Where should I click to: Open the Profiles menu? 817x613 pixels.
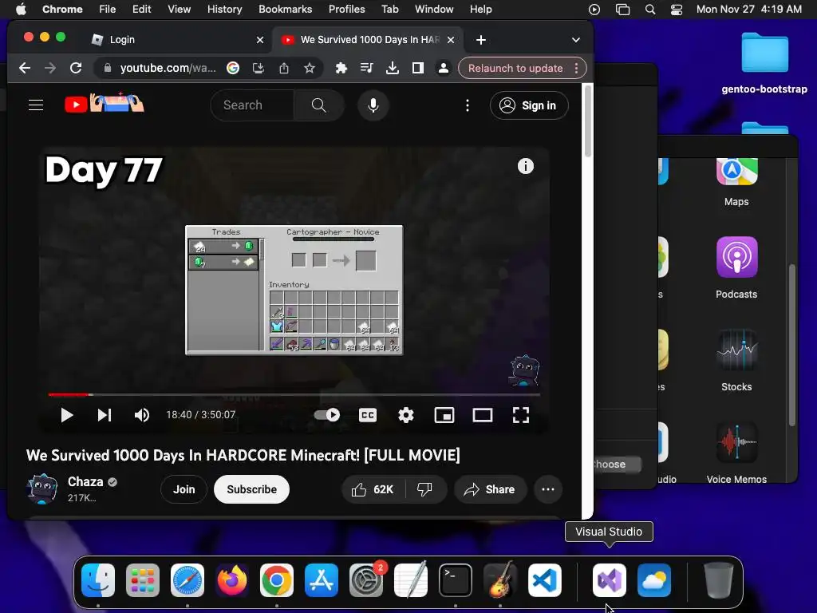point(346,9)
